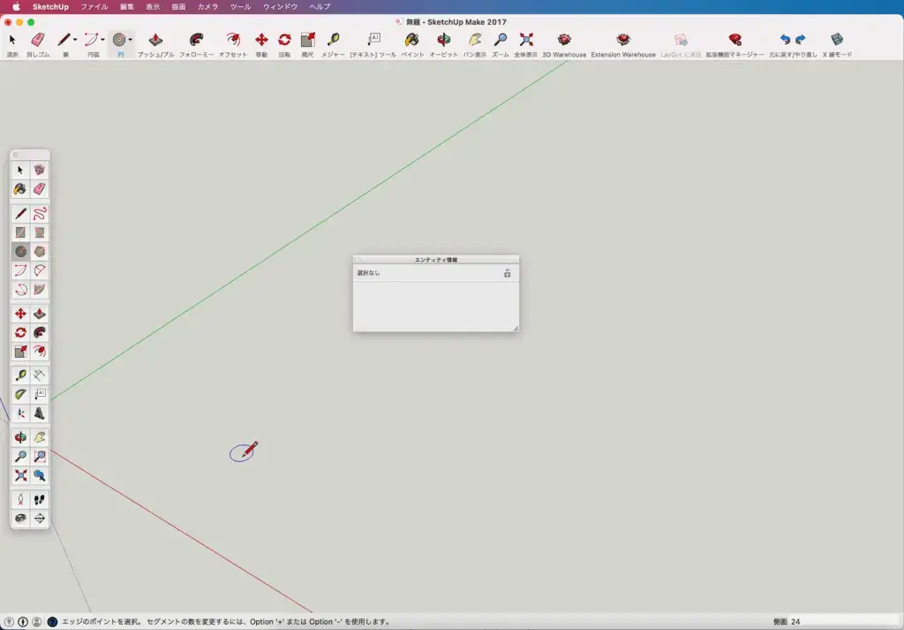Expand details in the エンティティ情報 panel

tap(508, 273)
